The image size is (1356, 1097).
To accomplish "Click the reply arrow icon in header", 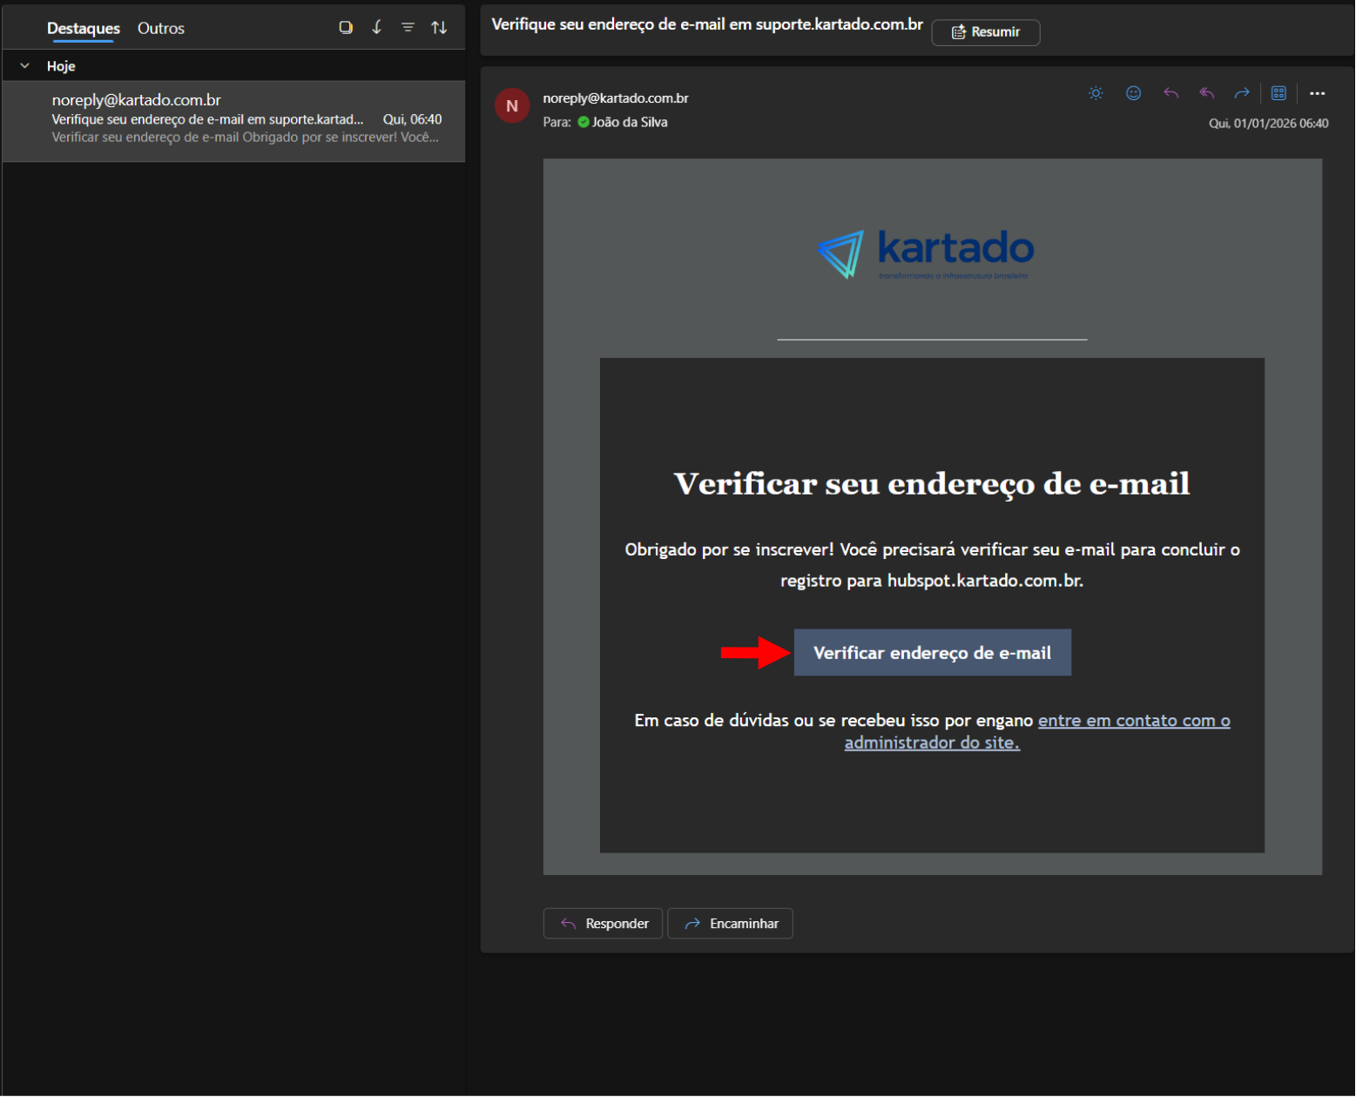I will 1170,93.
